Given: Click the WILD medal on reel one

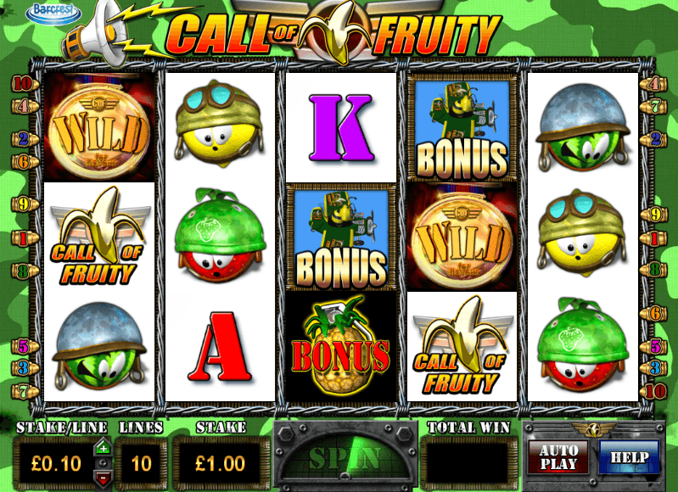Looking at the screenshot, I should coord(99,127).
